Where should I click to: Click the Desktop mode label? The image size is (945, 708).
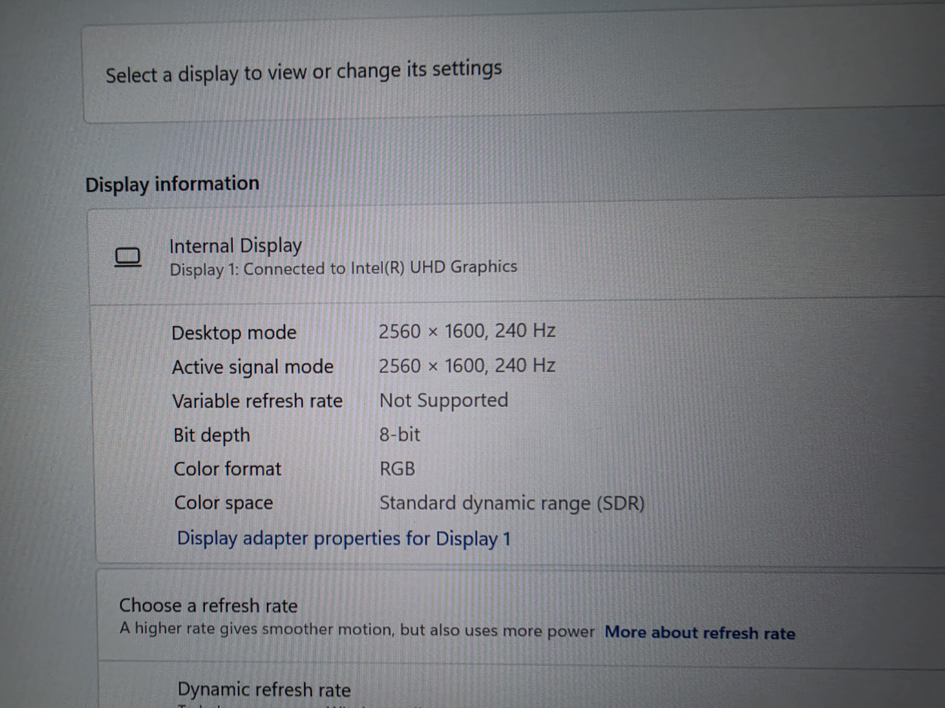pos(234,333)
